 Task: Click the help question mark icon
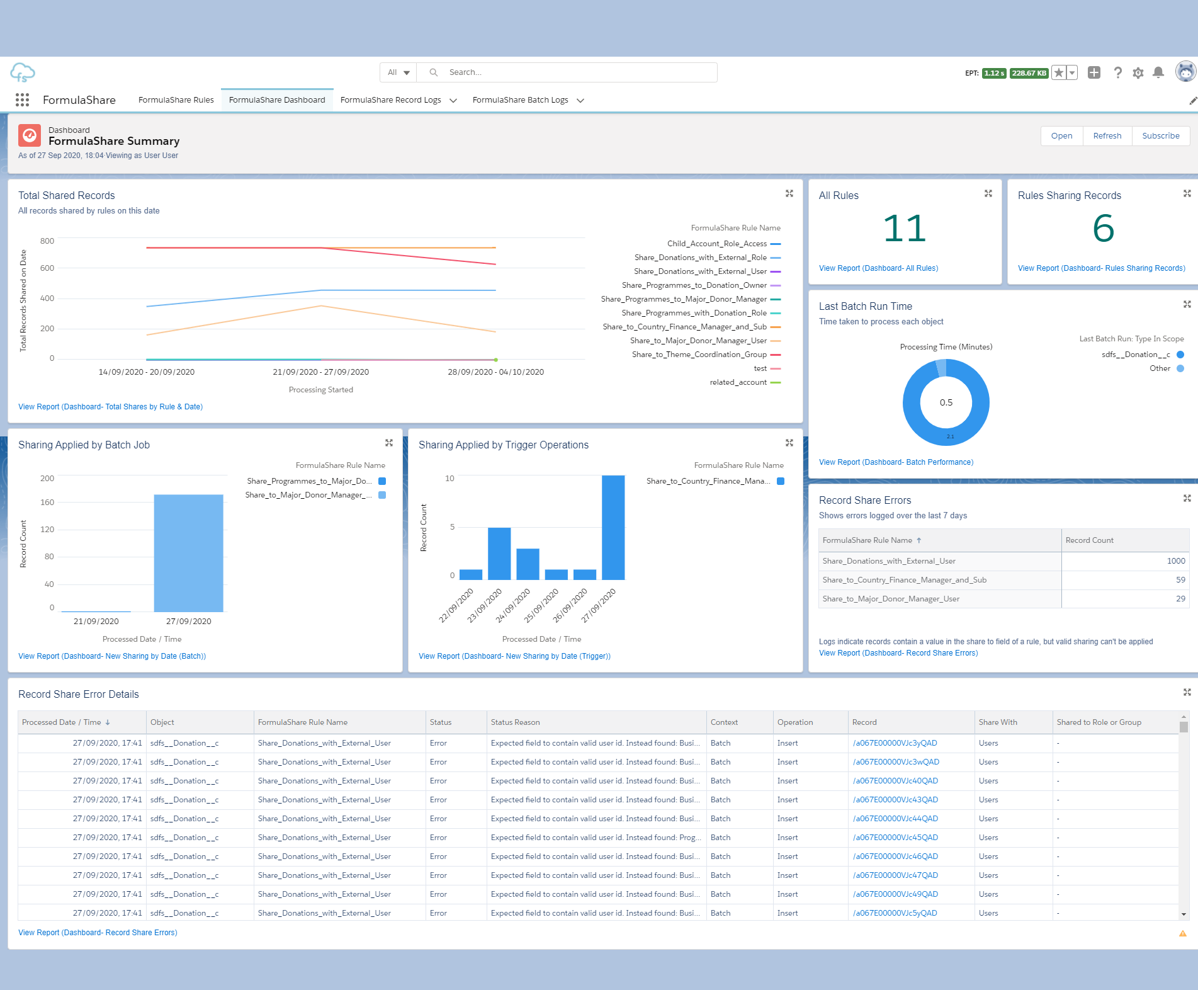pos(1118,73)
